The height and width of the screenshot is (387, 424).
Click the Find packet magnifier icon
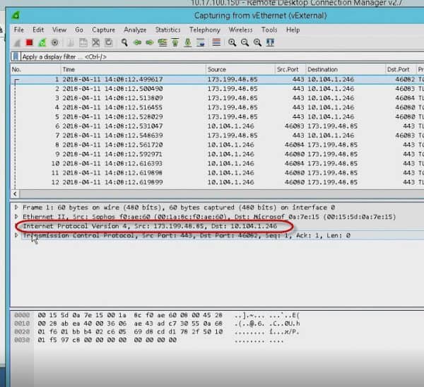point(124,42)
